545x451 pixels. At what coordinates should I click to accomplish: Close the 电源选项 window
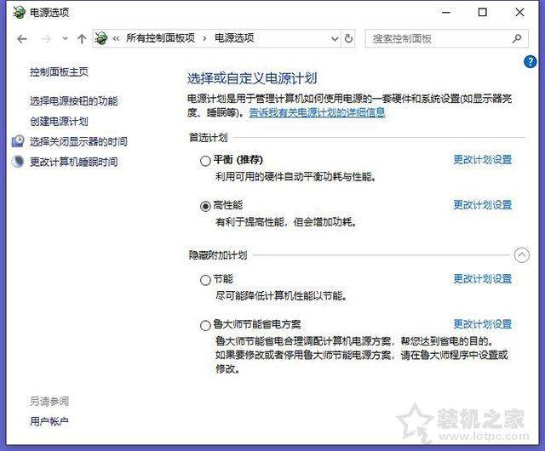click(519, 12)
